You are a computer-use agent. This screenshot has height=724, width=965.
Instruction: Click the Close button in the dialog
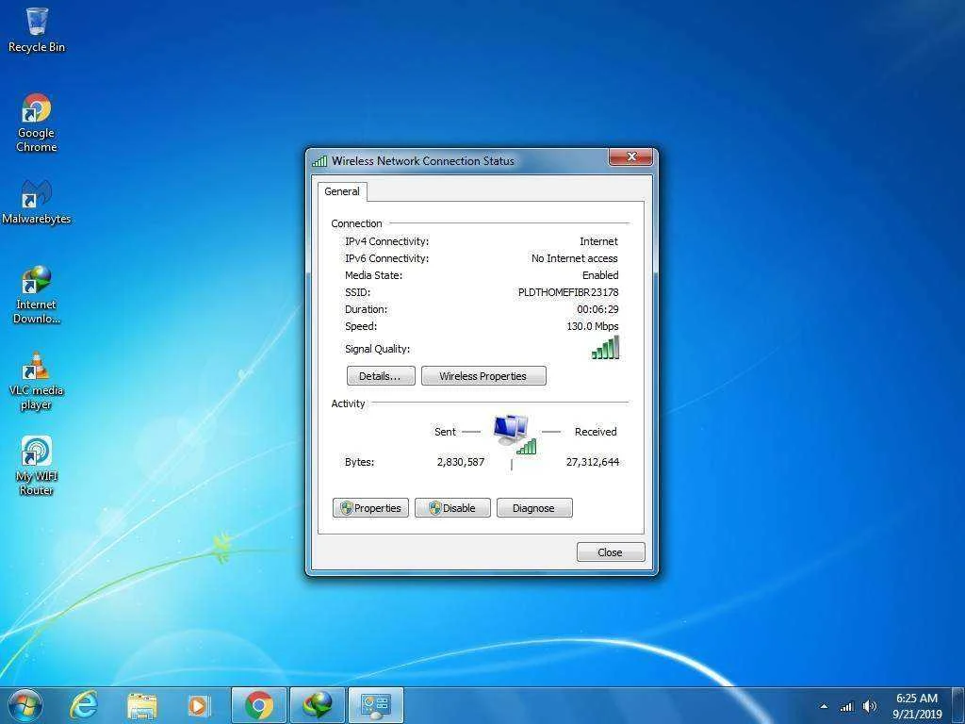click(x=611, y=552)
